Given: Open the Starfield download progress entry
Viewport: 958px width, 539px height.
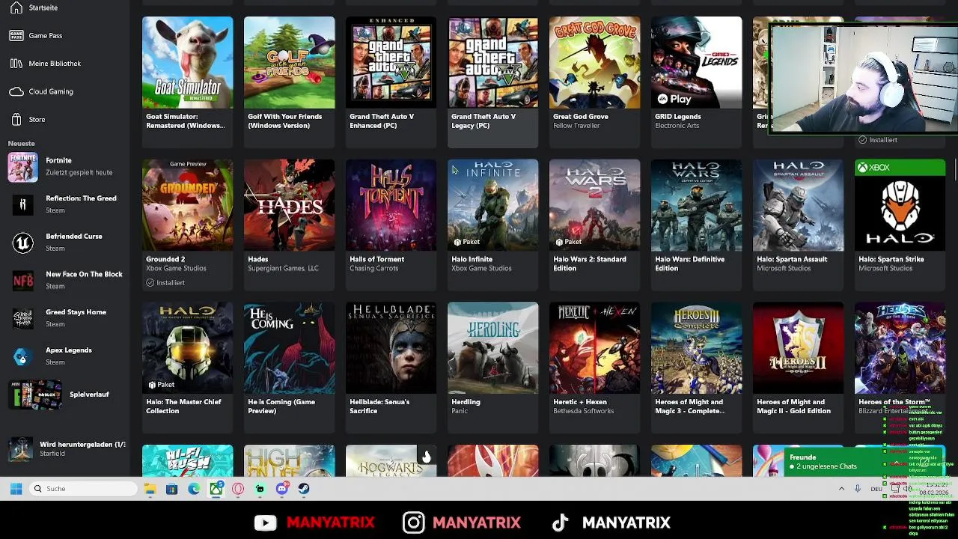Looking at the screenshot, I should 66,448.
